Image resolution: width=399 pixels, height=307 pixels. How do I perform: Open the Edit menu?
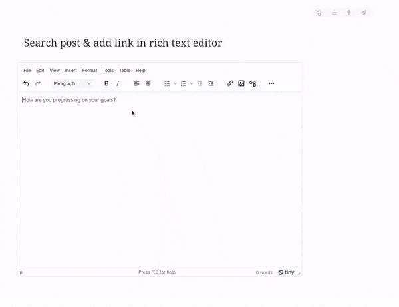pyautogui.click(x=40, y=71)
